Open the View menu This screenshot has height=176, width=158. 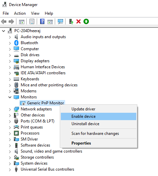click(35, 13)
